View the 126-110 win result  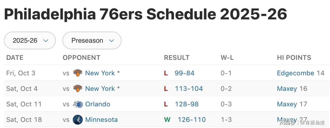tap(191, 120)
